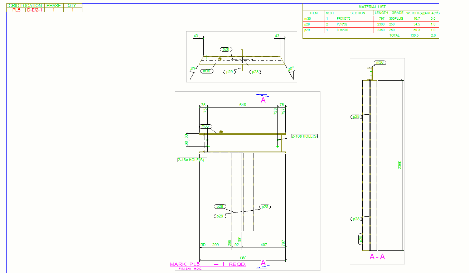
Task: Select the RD reference dimension label
Action: click(203, 245)
